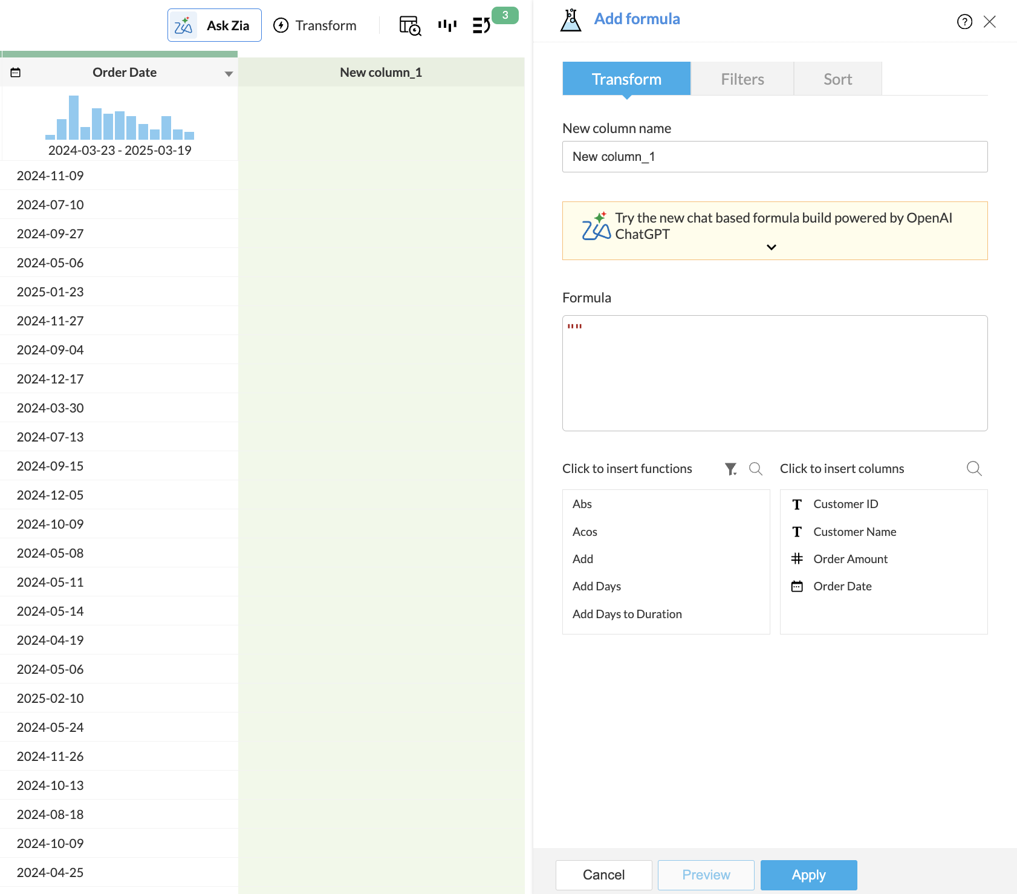The width and height of the screenshot is (1017, 894).
Task: Click the number type icon beside Order Amount
Action: tap(797, 559)
